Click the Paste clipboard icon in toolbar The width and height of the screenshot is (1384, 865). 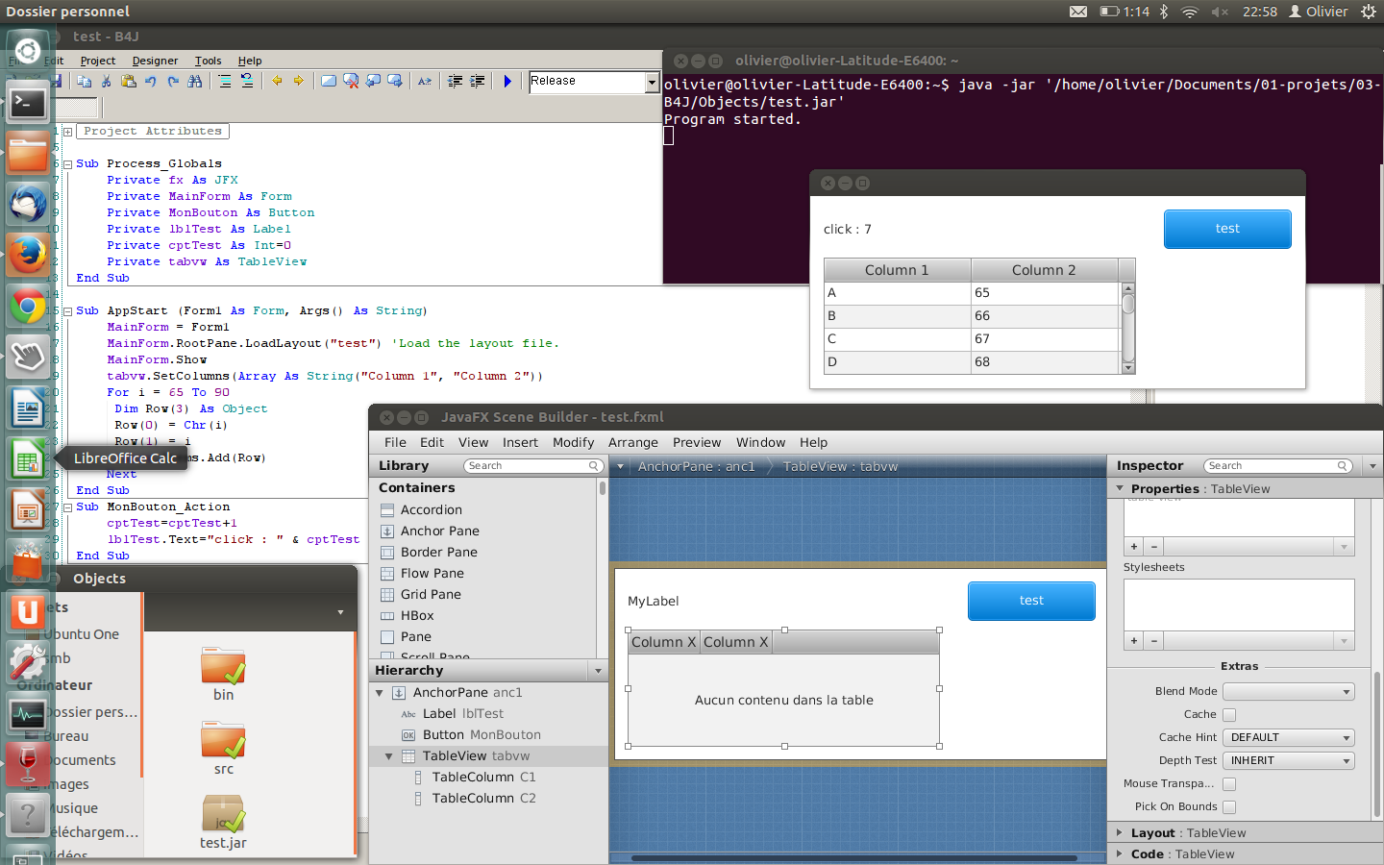(128, 82)
